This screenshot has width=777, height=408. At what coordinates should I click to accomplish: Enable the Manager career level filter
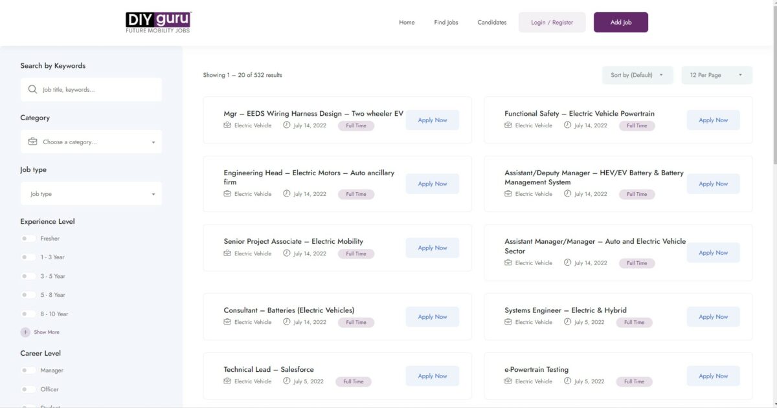coord(28,370)
